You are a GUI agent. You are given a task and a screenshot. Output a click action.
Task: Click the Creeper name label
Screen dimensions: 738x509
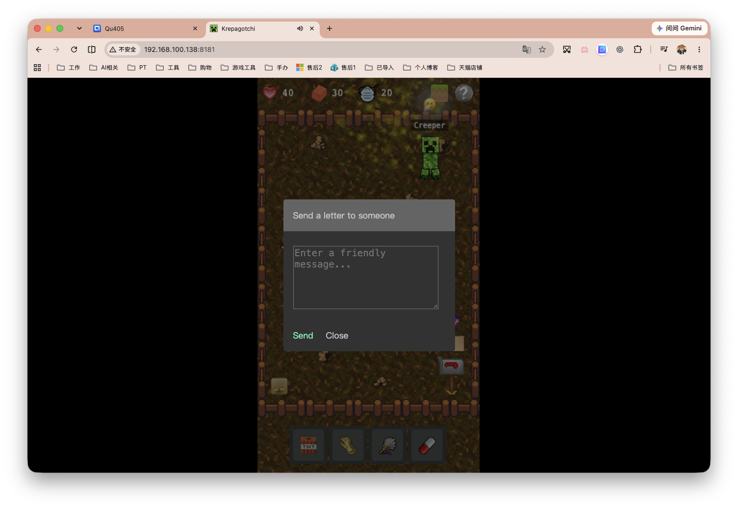point(430,125)
